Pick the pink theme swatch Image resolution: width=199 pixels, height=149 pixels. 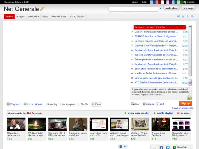point(168,2)
